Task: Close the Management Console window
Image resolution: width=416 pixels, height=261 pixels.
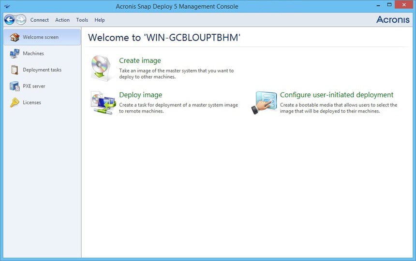Action: 404,5
